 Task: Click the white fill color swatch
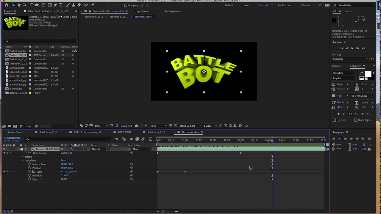(368, 74)
